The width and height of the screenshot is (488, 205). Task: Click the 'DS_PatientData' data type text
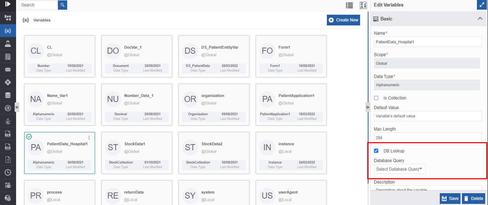(198, 66)
